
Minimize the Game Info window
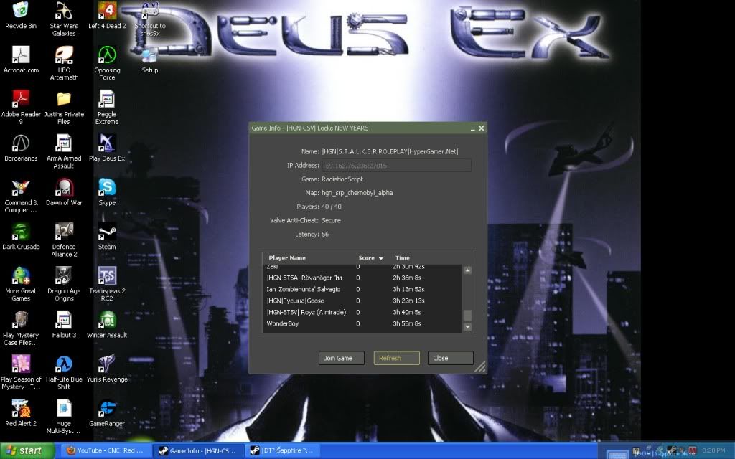click(472, 128)
